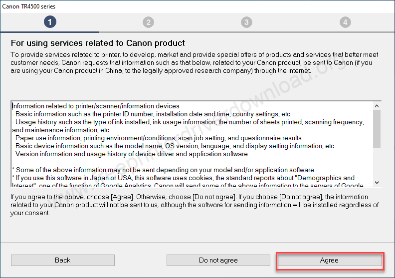Click paragraph starting 'If you agree to the above'

tap(195, 205)
